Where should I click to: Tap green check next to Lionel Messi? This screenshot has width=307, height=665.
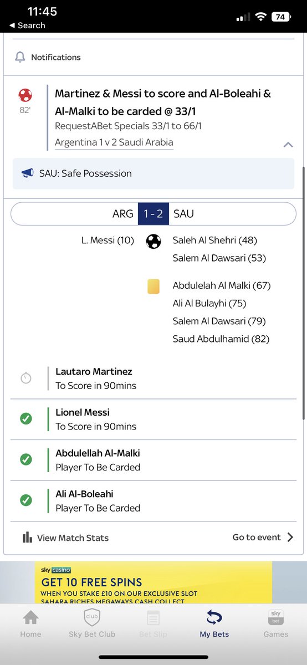(x=26, y=419)
